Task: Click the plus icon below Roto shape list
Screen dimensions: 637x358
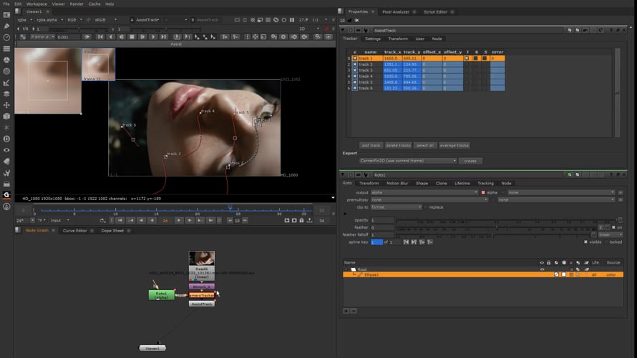Action: tap(346, 311)
